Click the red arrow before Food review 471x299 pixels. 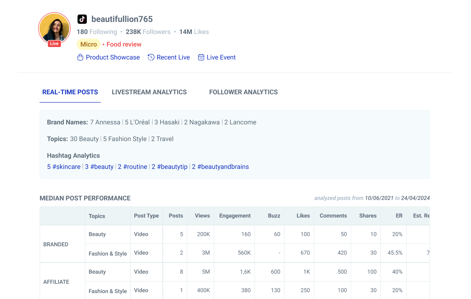click(104, 44)
